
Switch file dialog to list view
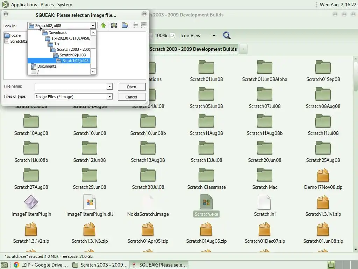tap(136, 25)
